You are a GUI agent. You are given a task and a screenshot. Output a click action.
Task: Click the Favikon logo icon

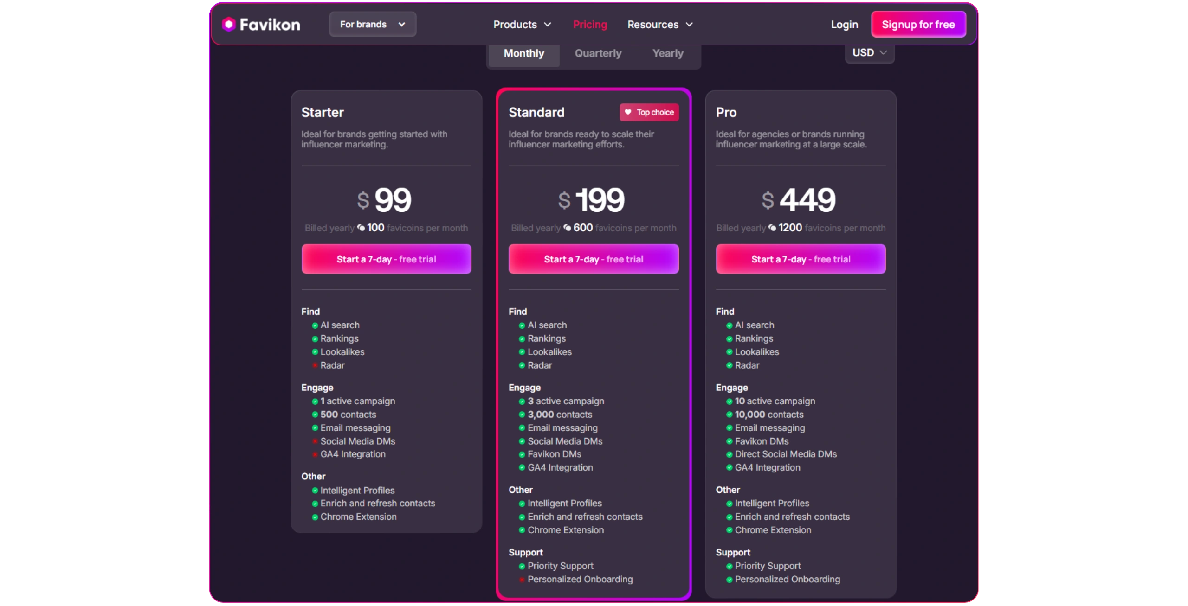click(x=228, y=24)
